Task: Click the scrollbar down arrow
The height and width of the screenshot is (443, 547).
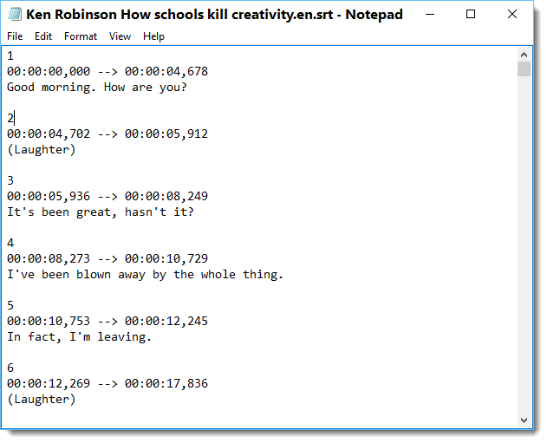Action: pos(524,420)
